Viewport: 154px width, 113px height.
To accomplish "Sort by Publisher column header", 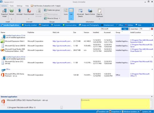I will (x=31, y=32).
